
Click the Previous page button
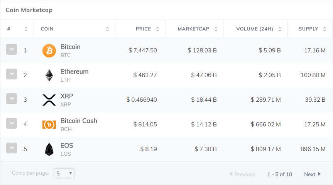pos(242,174)
